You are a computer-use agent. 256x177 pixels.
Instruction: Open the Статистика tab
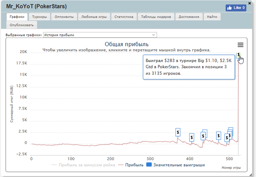[x=124, y=17]
